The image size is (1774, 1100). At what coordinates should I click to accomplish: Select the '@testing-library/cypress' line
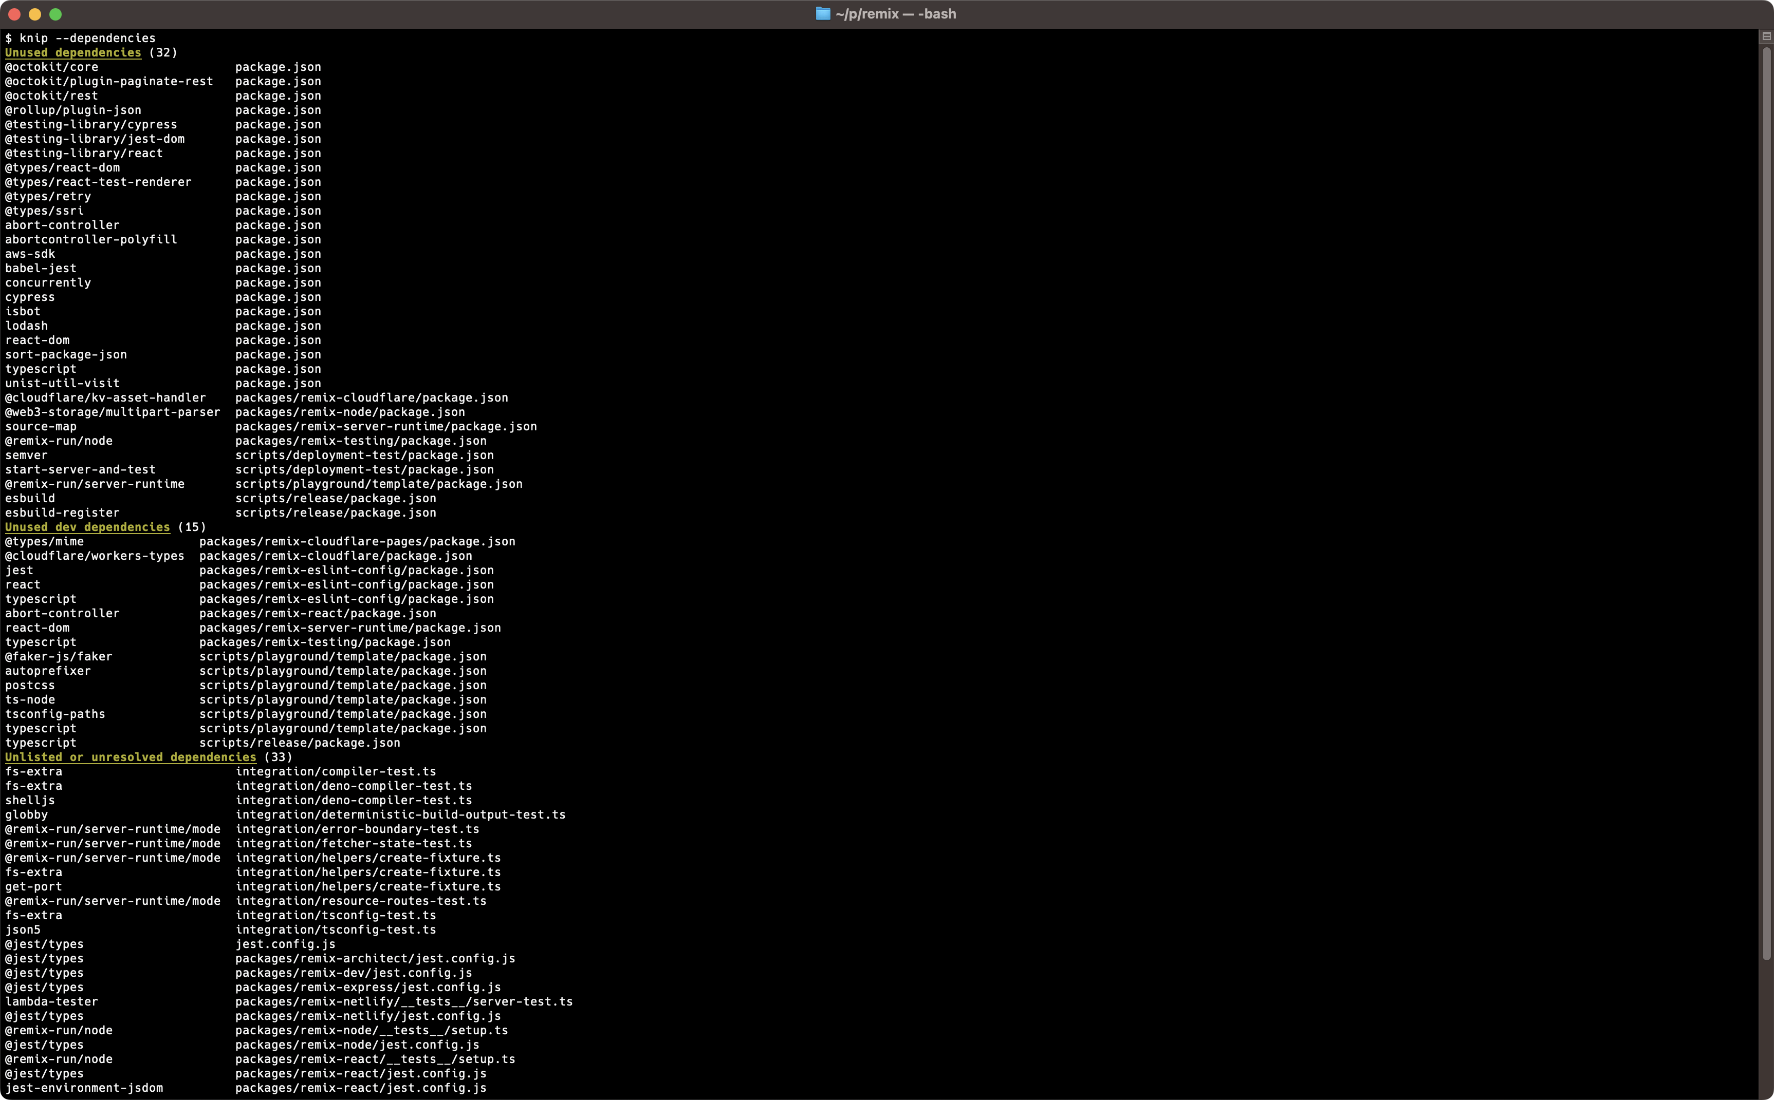(x=91, y=124)
